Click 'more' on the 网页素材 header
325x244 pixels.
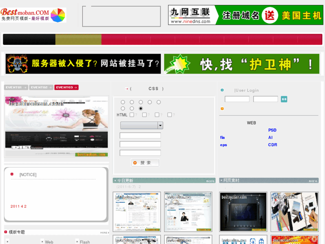pos(313,181)
